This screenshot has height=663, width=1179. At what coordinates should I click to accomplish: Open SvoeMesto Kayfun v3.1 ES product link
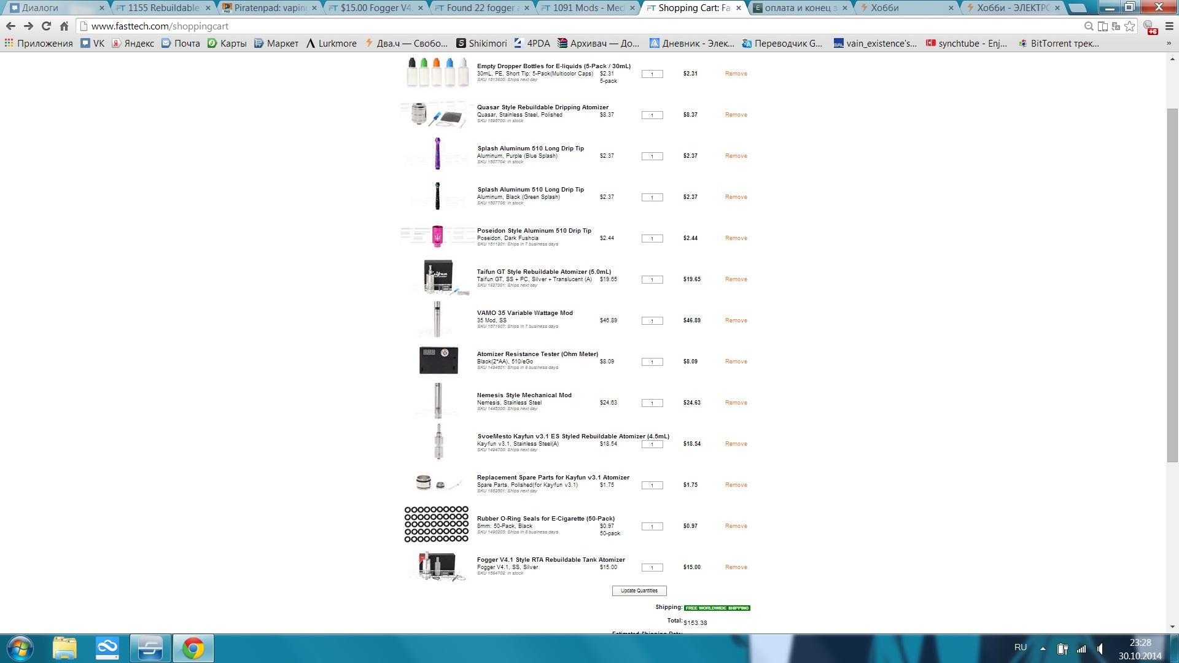pyautogui.click(x=574, y=436)
